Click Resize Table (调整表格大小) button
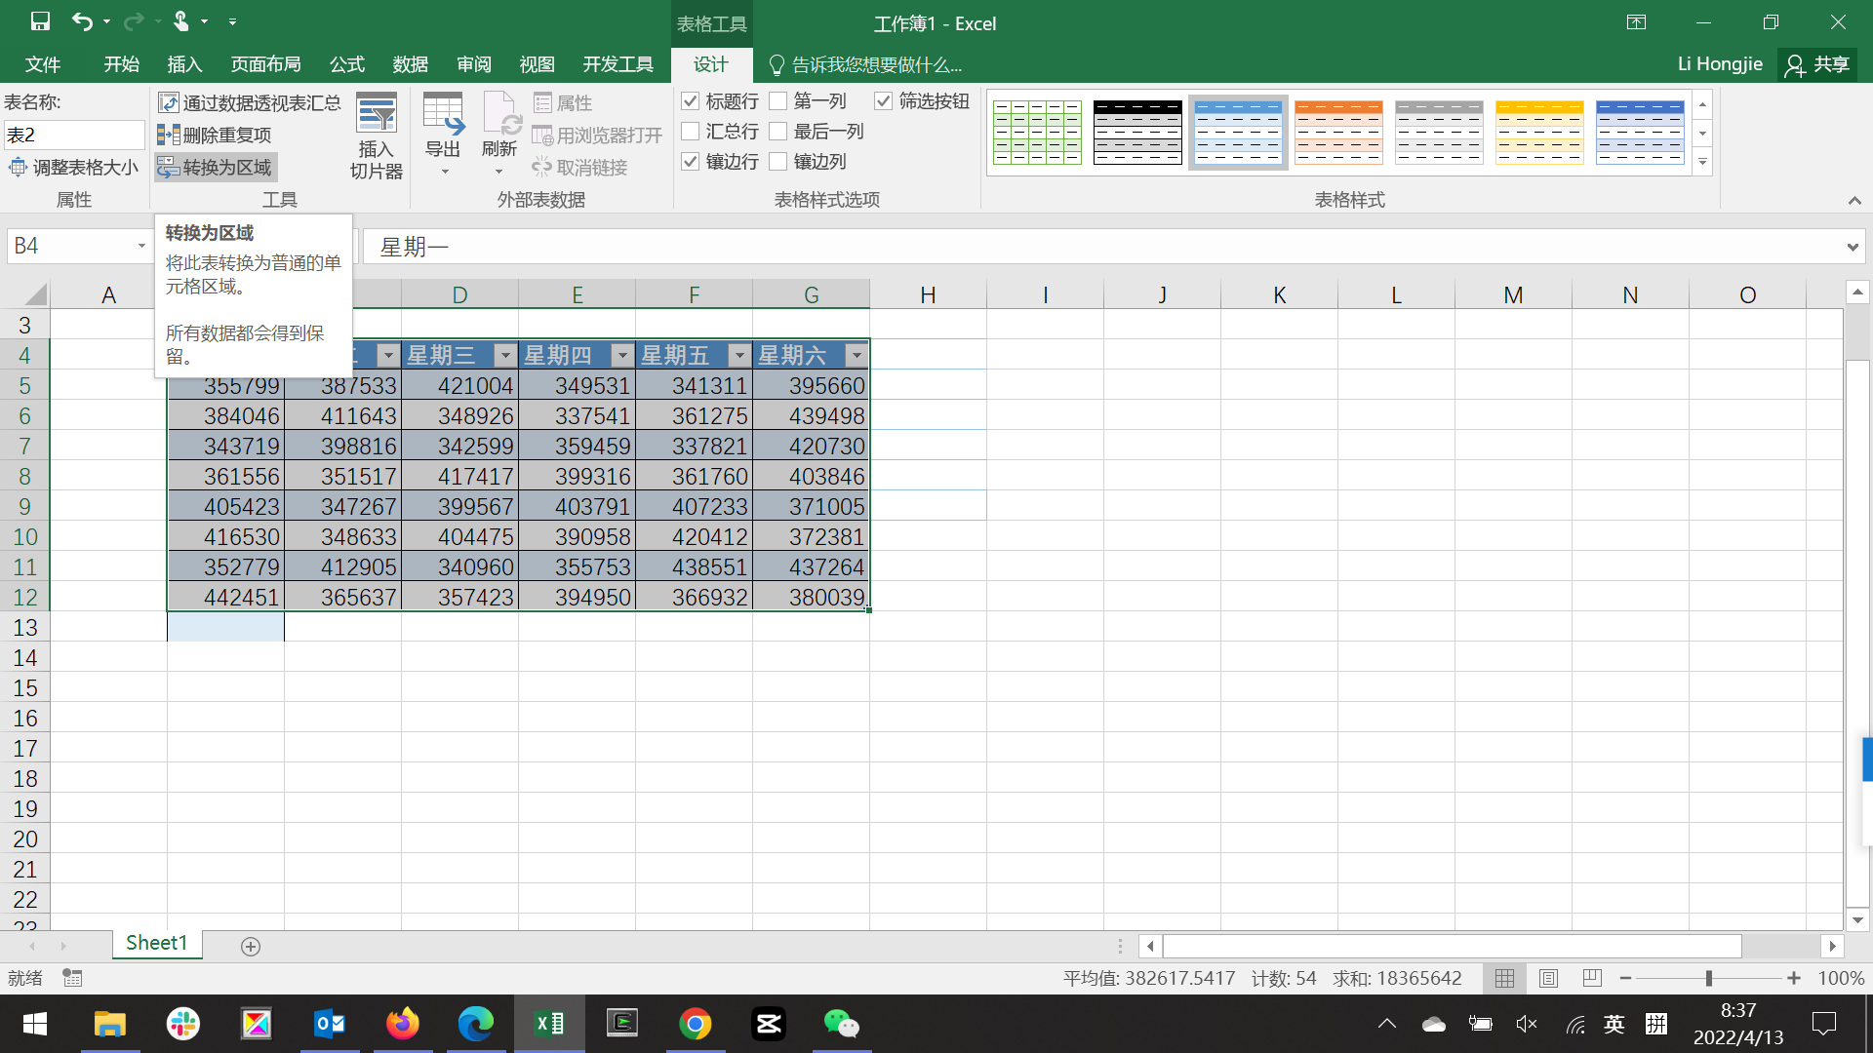 click(74, 168)
